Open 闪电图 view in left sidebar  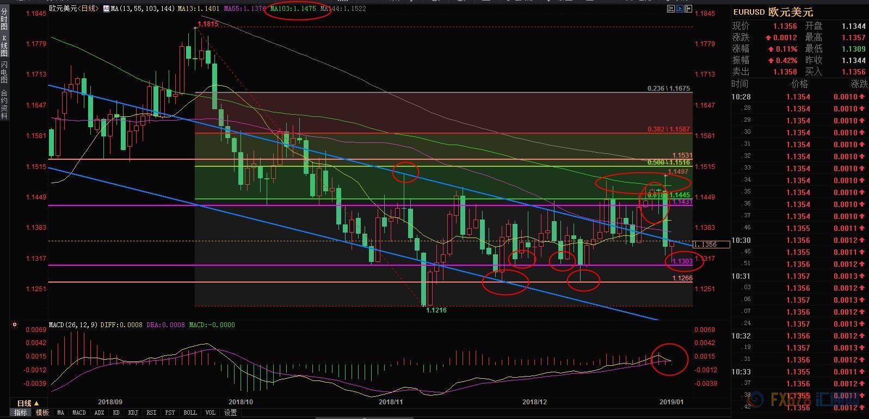4,72
